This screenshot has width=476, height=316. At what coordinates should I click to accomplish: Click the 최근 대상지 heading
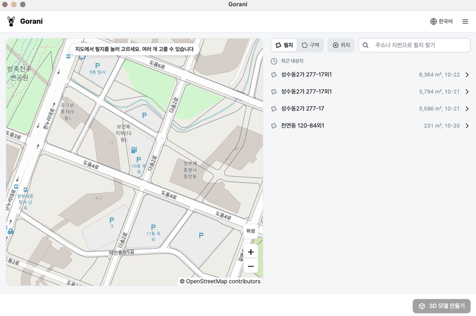tap(292, 61)
